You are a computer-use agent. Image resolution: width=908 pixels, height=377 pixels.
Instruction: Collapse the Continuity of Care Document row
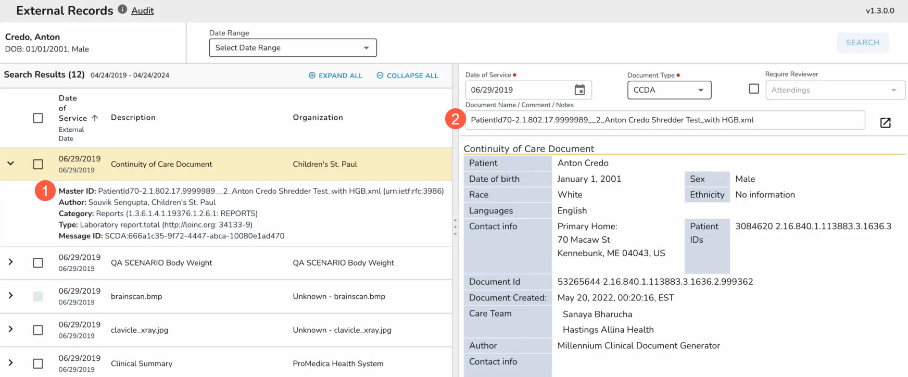tap(10, 164)
